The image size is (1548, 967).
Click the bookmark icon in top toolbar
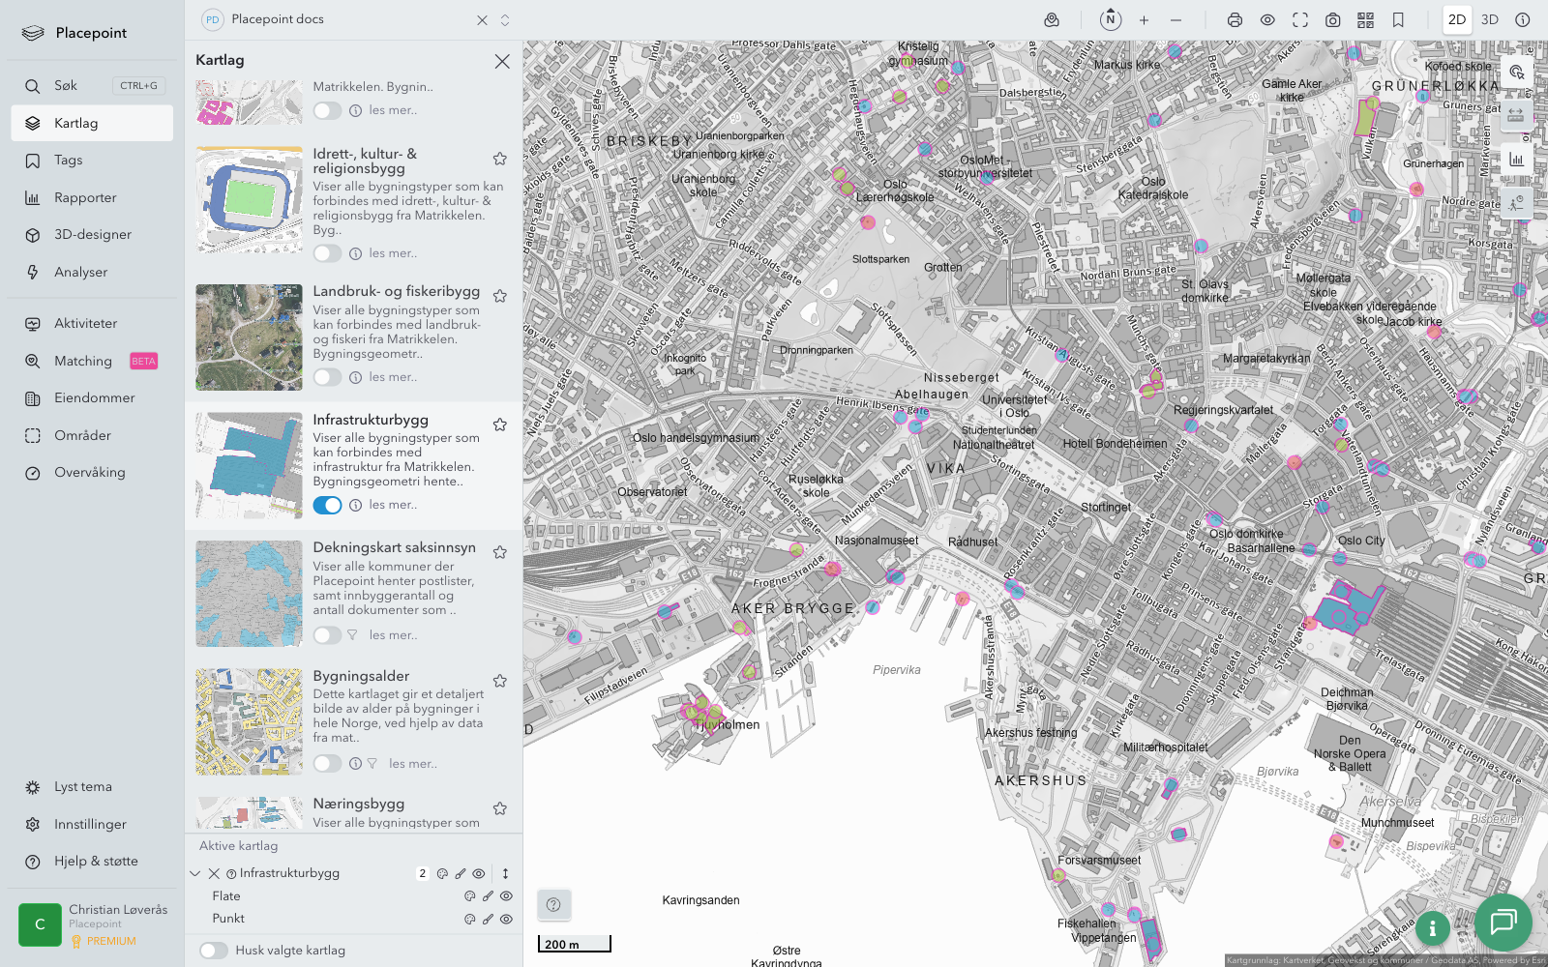click(1398, 20)
